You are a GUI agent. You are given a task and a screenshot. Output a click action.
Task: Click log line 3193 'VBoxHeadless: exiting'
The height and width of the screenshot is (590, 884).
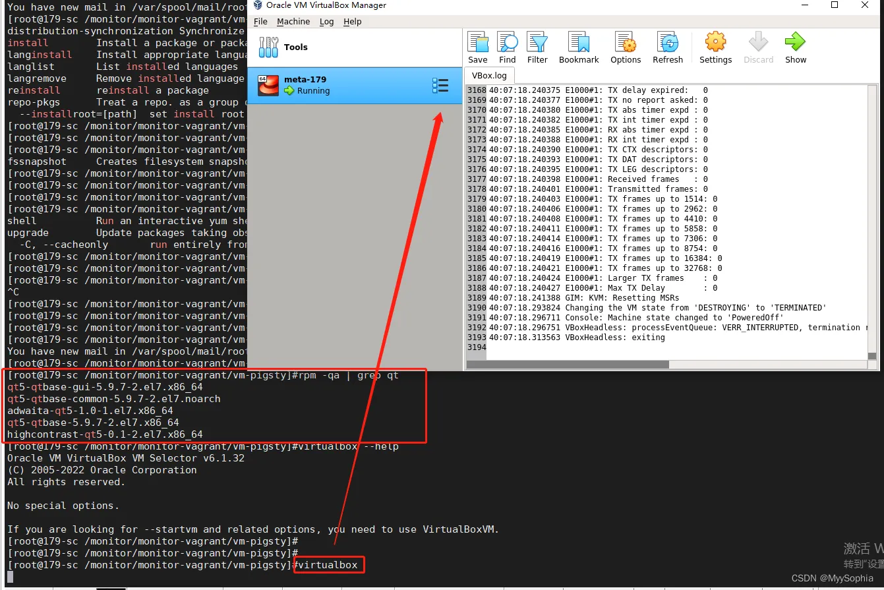tap(577, 338)
